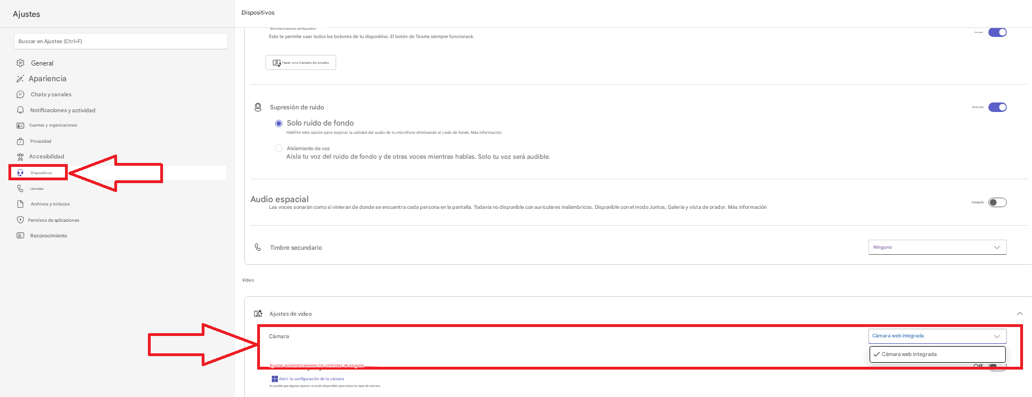
Task: Open Accesibilidad settings
Action: (x=47, y=157)
